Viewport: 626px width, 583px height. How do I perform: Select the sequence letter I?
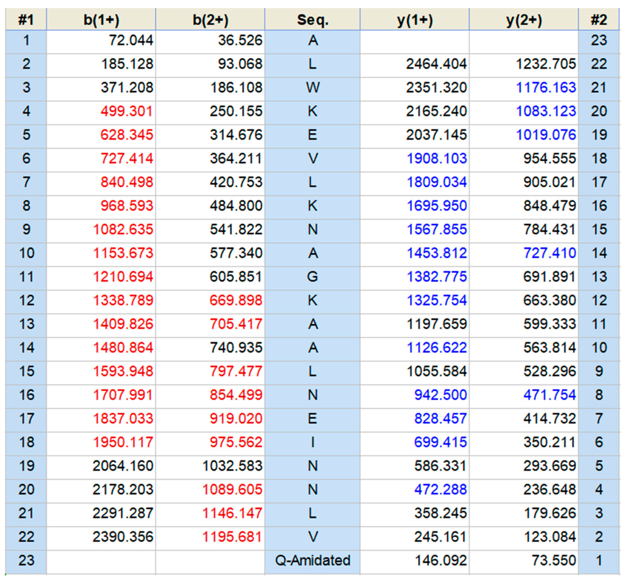[313, 442]
